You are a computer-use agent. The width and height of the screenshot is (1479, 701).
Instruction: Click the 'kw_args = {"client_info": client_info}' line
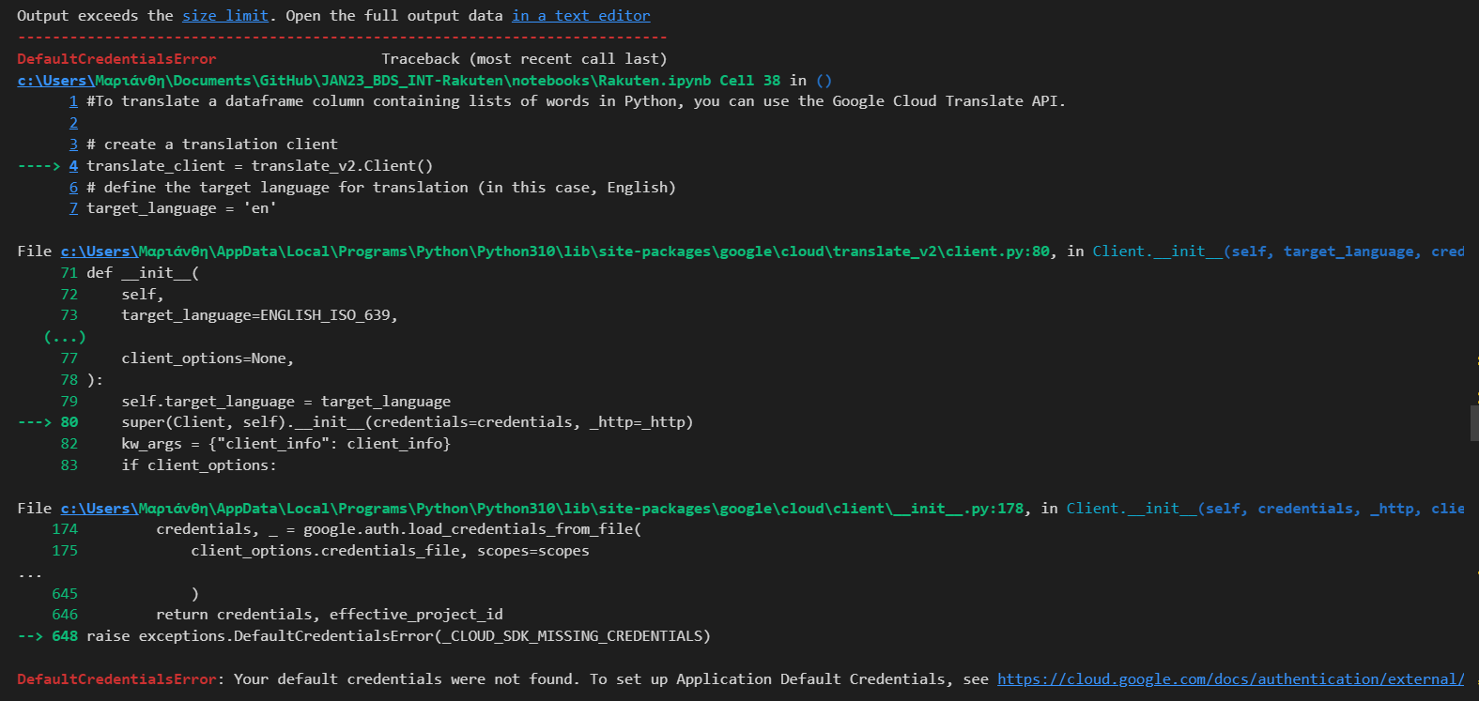click(286, 444)
